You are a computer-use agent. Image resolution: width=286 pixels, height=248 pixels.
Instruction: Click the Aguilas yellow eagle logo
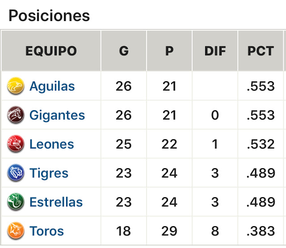(16, 86)
